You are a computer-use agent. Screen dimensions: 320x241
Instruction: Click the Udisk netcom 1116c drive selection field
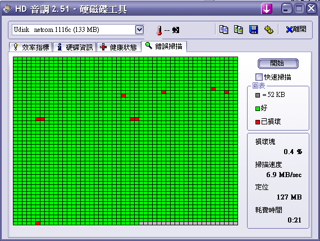click(x=78, y=30)
